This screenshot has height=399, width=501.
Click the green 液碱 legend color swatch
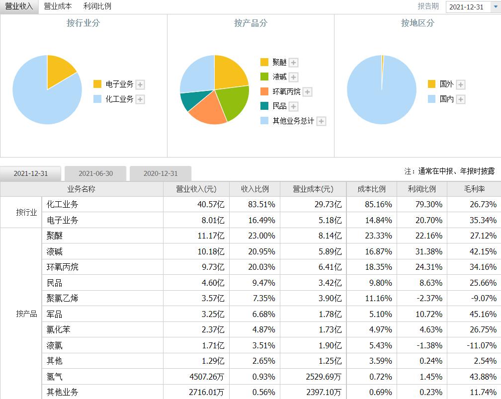coord(264,77)
